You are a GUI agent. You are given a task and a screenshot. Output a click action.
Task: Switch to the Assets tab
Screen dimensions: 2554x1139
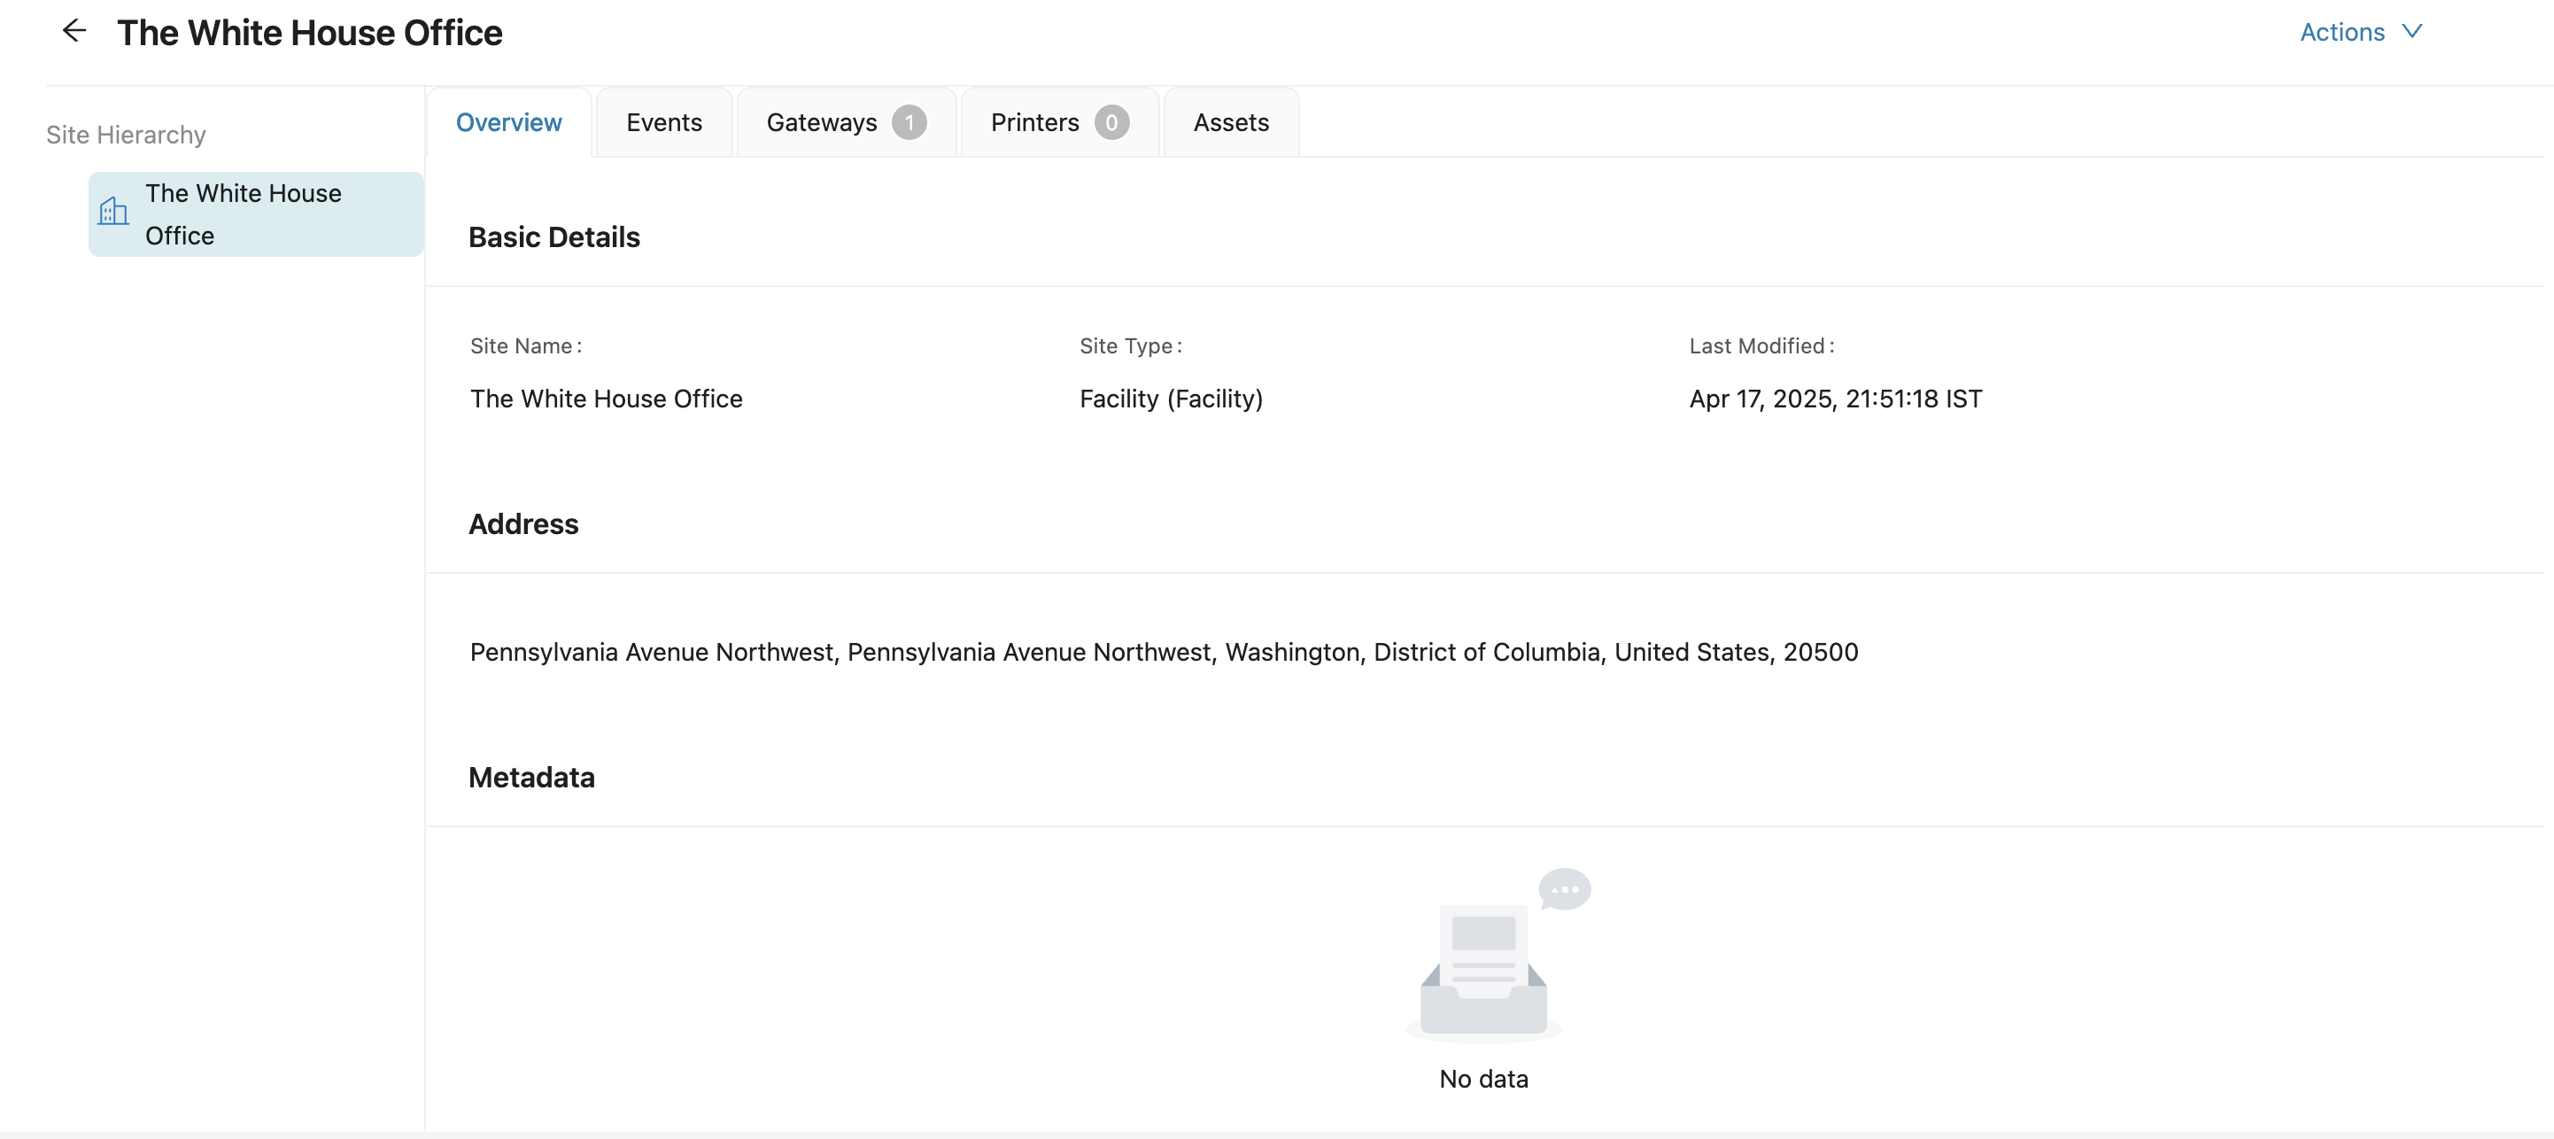pyautogui.click(x=1230, y=123)
